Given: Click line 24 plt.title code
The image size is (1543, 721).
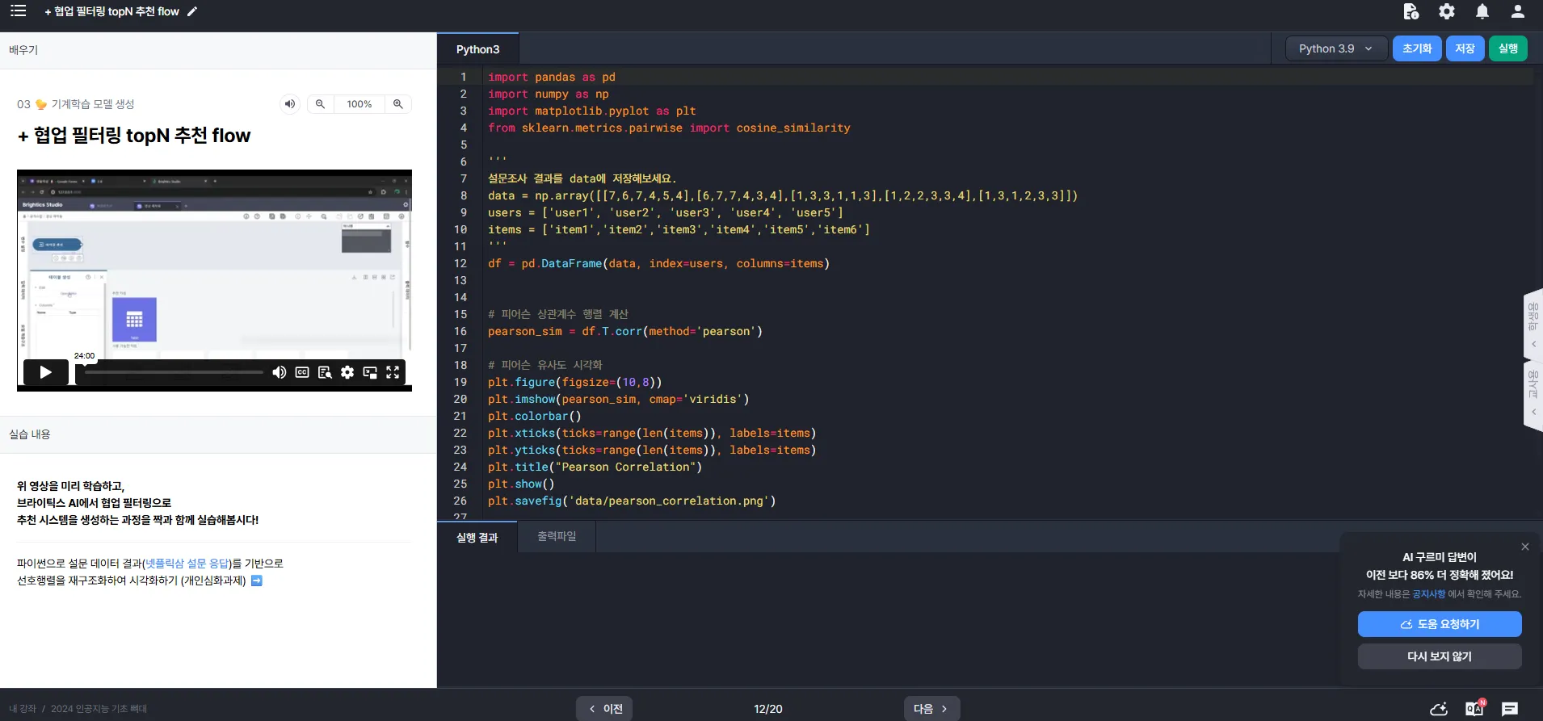Looking at the screenshot, I should [x=595, y=467].
